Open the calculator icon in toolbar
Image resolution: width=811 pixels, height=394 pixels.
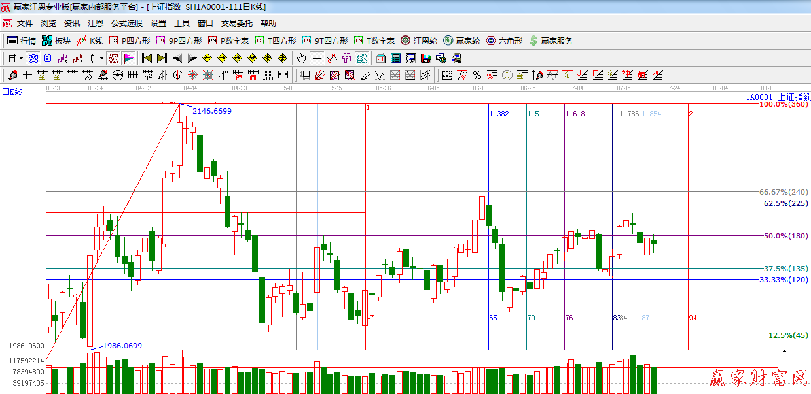(x=395, y=58)
